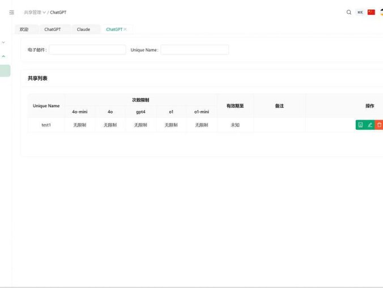Select the highlighted sidebar menu item
The image size is (383, 288).
5,71
